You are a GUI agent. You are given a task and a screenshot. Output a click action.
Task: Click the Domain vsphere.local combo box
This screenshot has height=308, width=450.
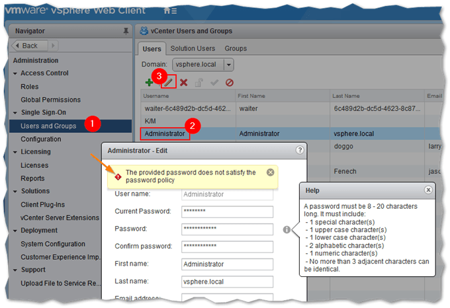pos(203,65)
